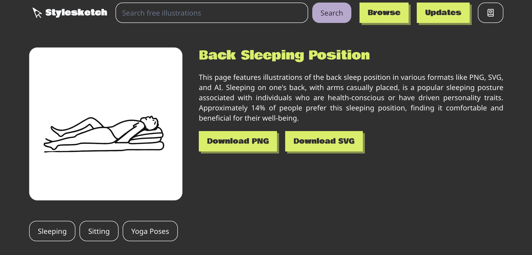This screenshot has width=532, height=255.
Task: Open the Browse menu item
Action: (384, 13)
